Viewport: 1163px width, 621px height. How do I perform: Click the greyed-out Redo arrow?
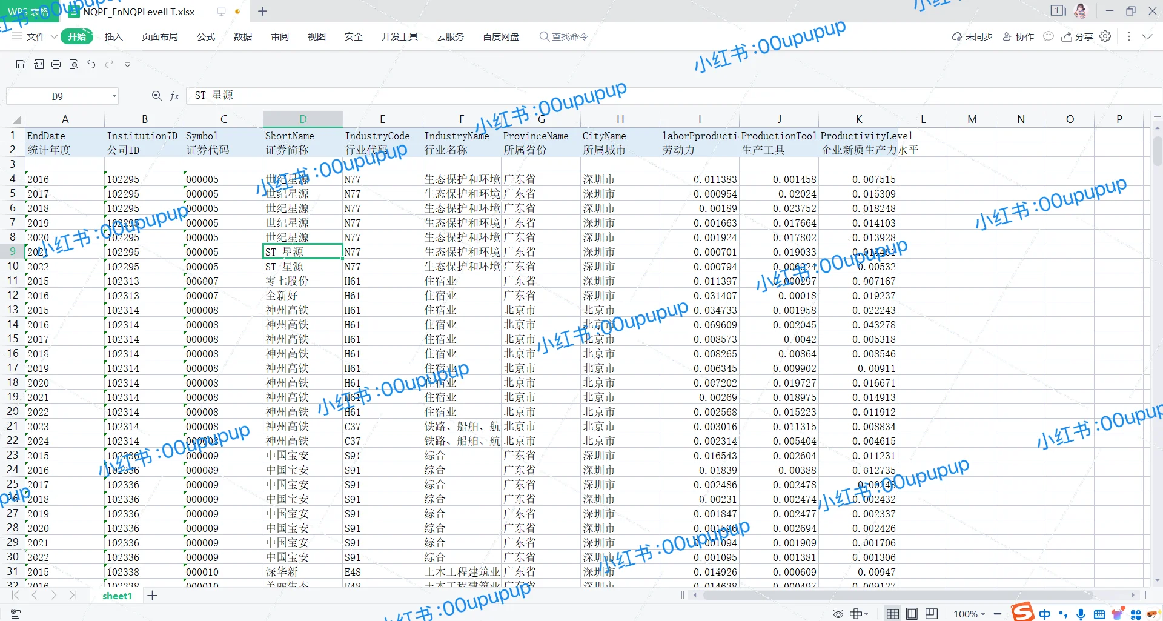(x=110, y=64)
